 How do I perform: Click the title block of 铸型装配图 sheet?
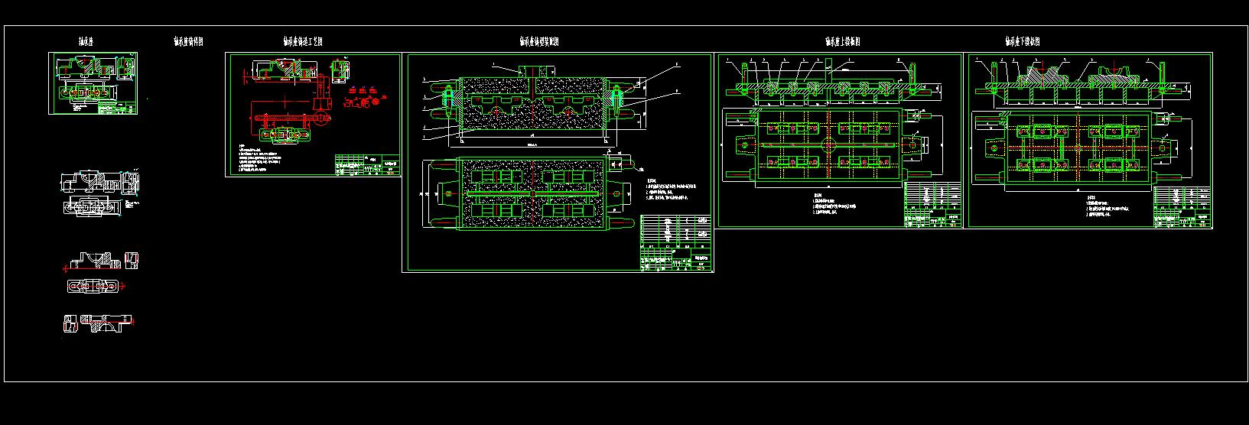[x=676, y=242]
